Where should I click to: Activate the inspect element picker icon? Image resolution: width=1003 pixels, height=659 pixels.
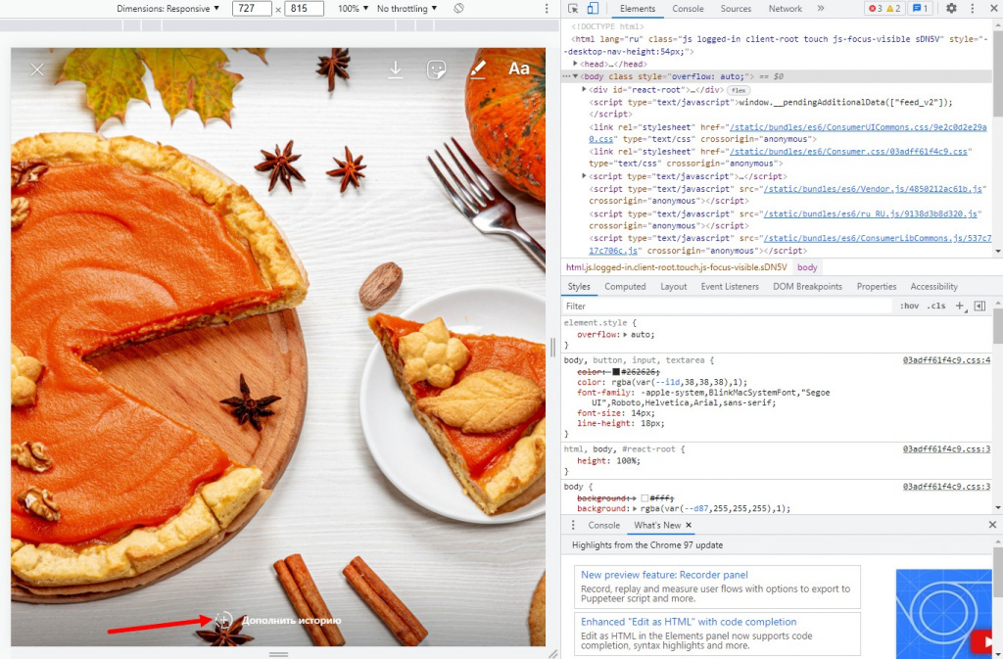(x=573, y=8)
